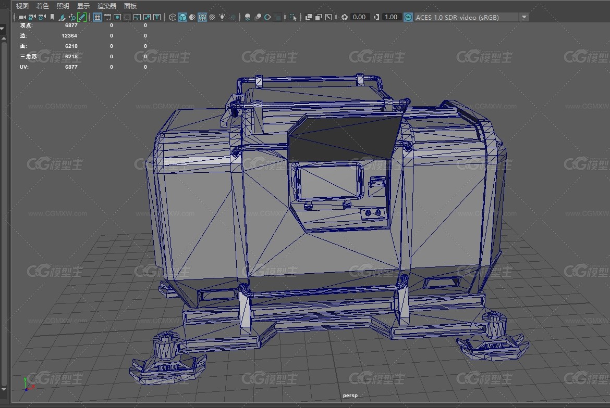Toggle Motion Blur in the viewport
The width and height of the screenshot is (610, 408).
coord(258,17)
